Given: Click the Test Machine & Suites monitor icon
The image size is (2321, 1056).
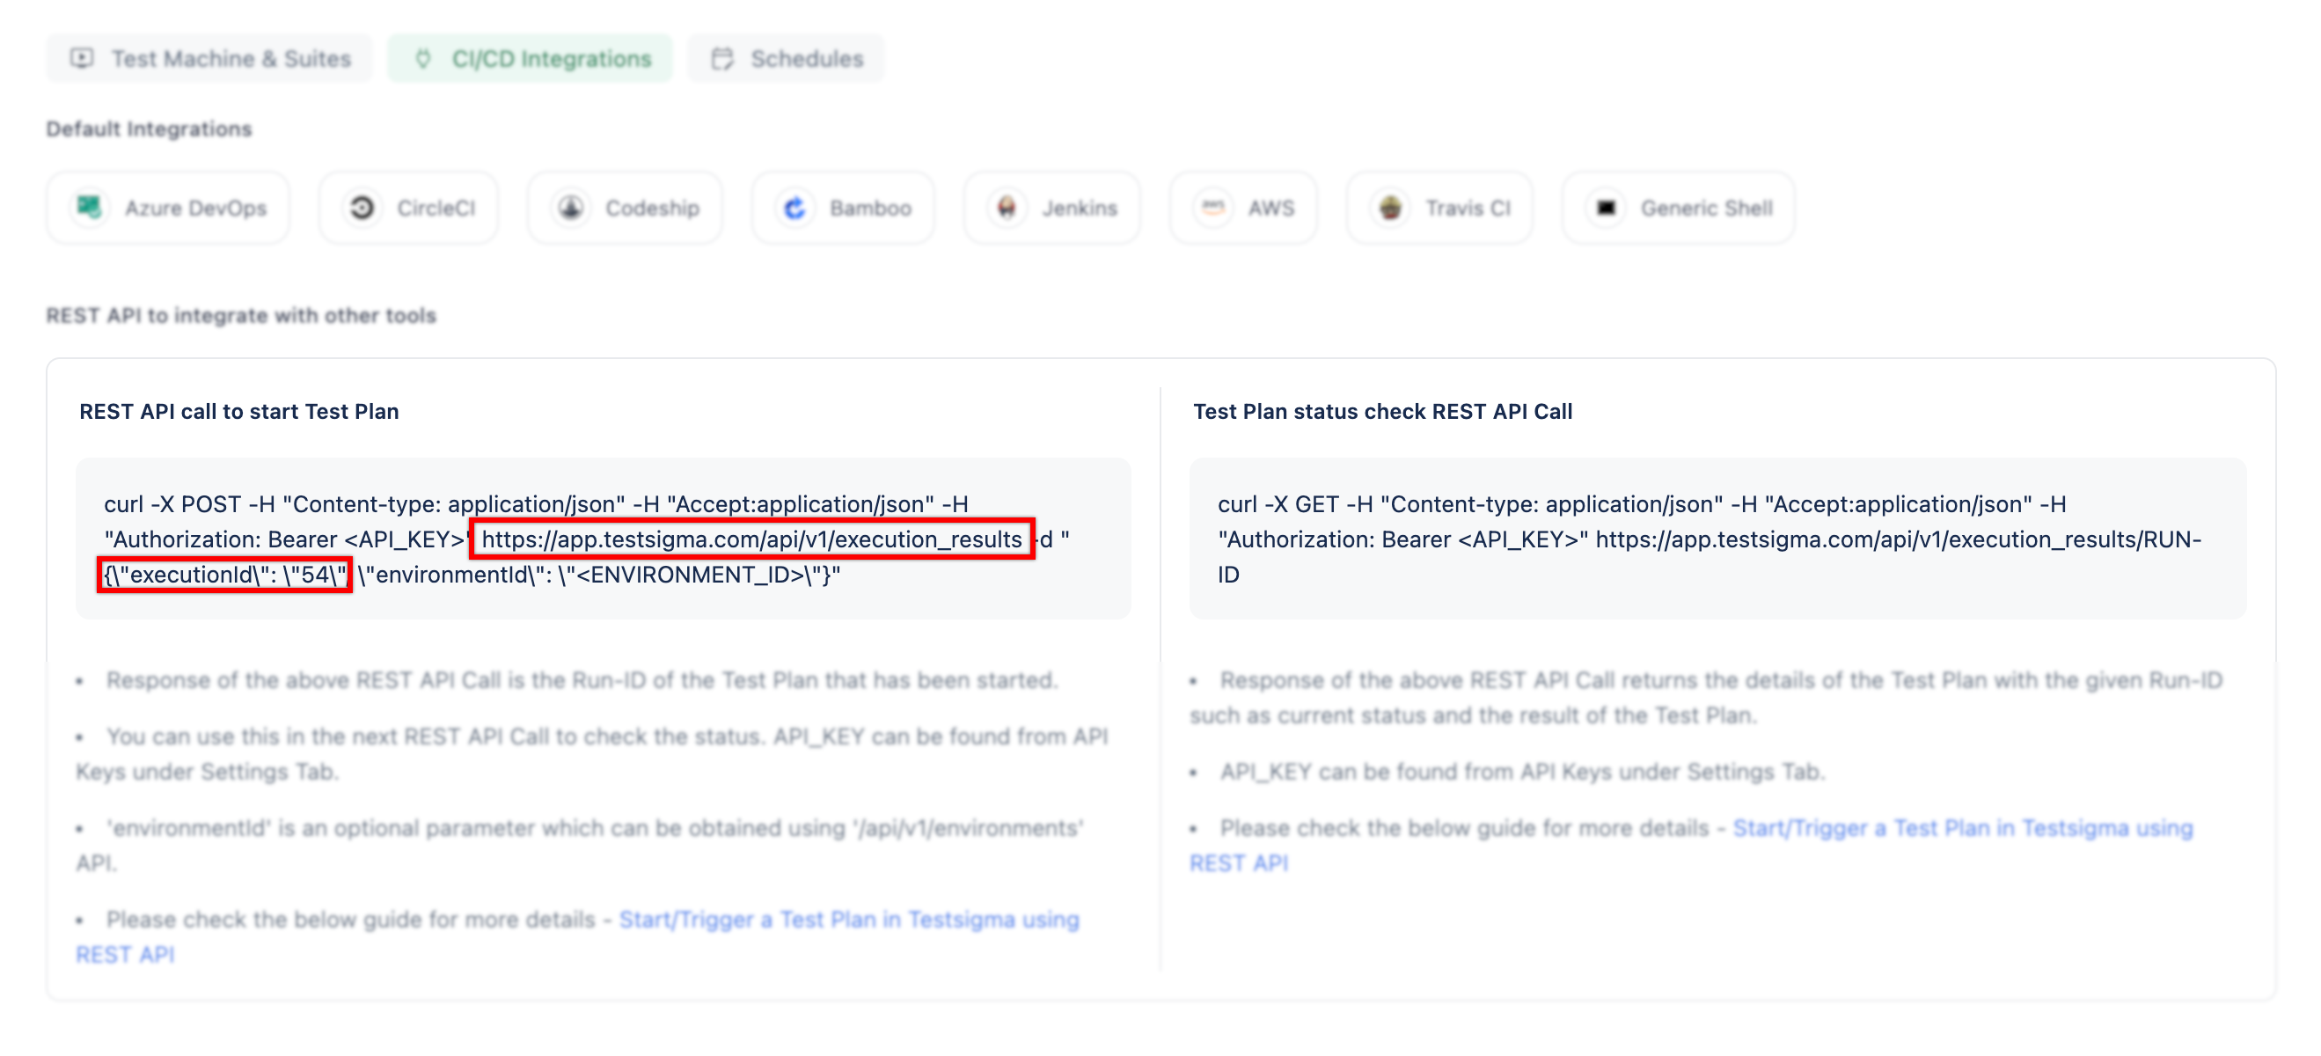Looking at the screenshot, I should 82,59.
